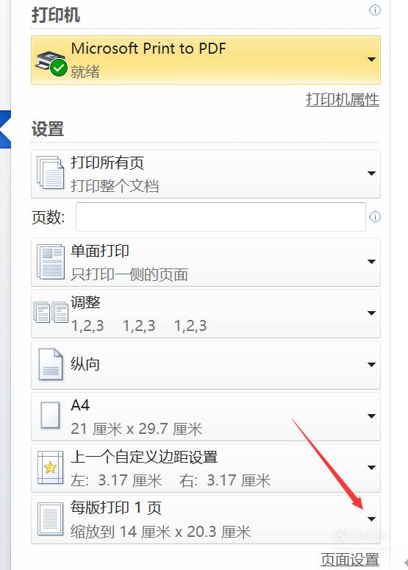Click the stacked pages icon for 打印所有页

click(51, 173)
